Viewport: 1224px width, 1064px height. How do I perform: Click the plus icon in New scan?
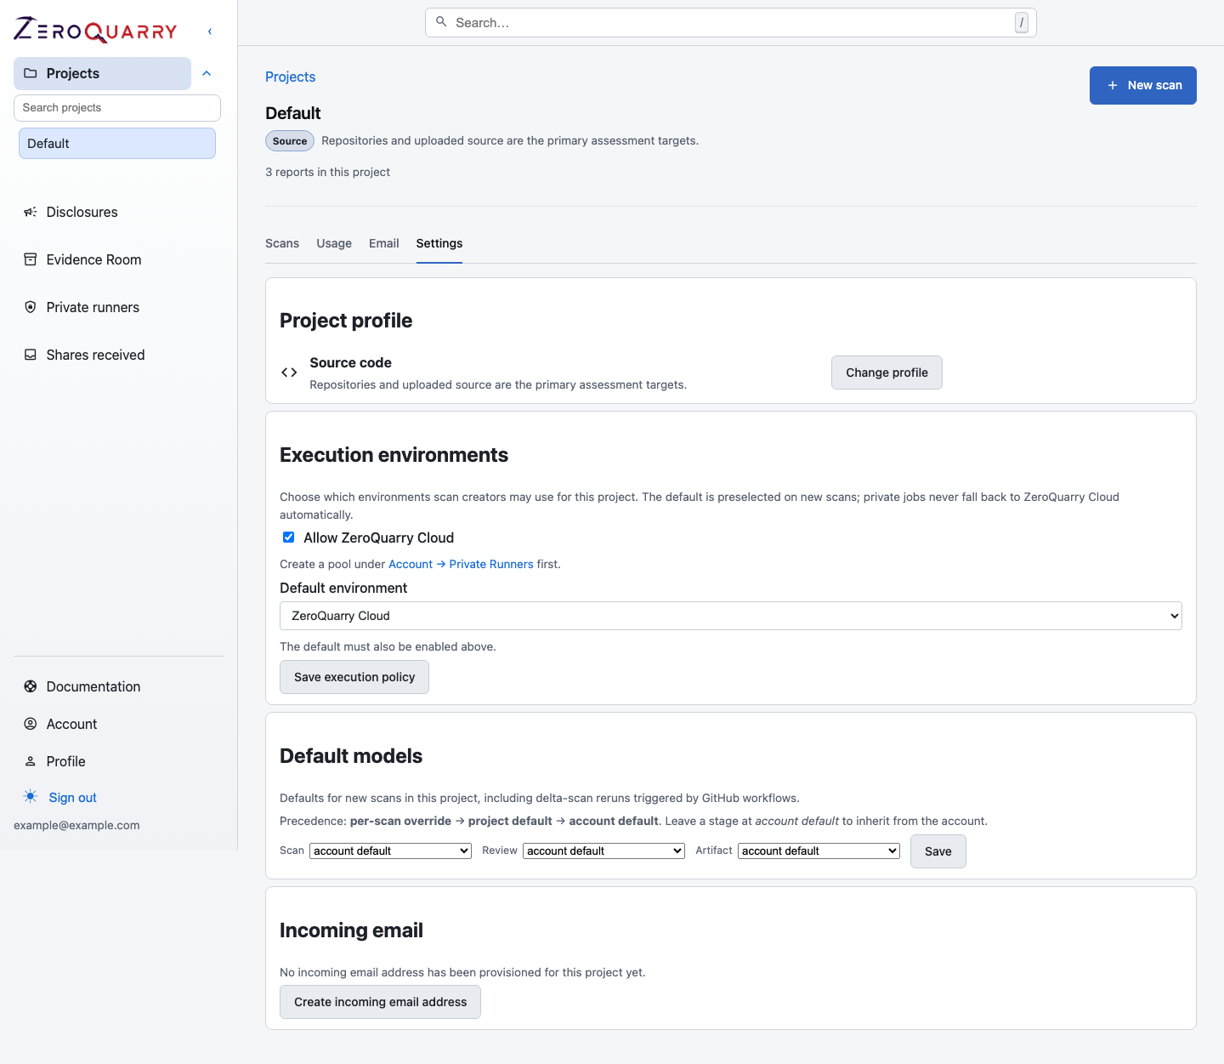pyautogui.click(x=1113, y=85)
